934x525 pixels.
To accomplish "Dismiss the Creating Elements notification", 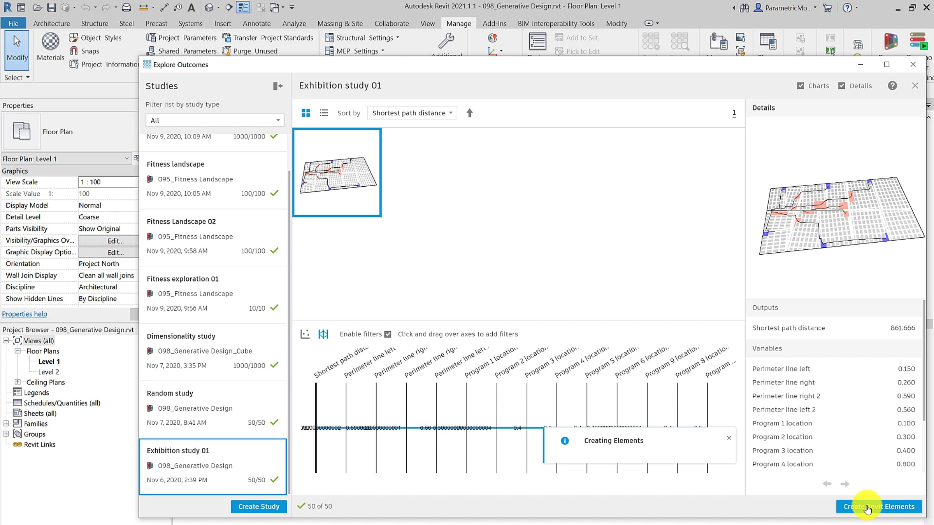I will pyautogui.click(x=729, y=438).
